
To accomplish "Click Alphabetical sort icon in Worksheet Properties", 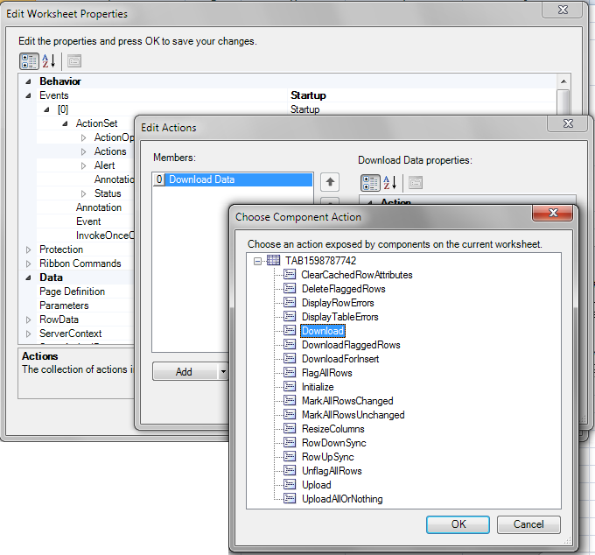I will [x=49, y=61].
